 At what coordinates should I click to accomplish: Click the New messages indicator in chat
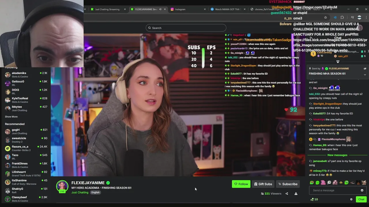coord(337,155)
